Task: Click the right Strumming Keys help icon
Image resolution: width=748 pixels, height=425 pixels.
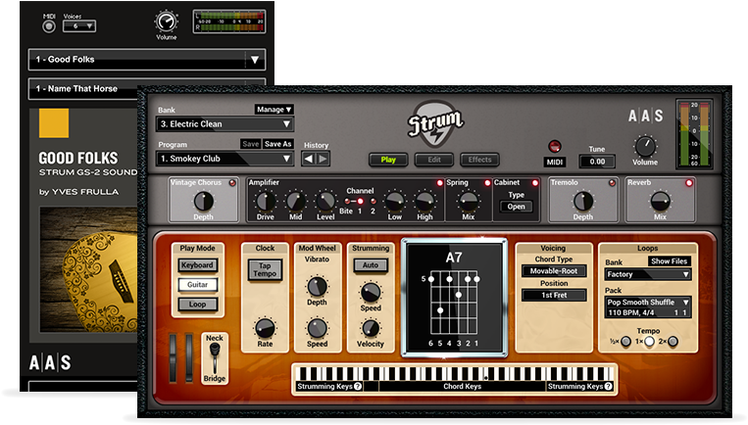Action: tap(608, 387)
